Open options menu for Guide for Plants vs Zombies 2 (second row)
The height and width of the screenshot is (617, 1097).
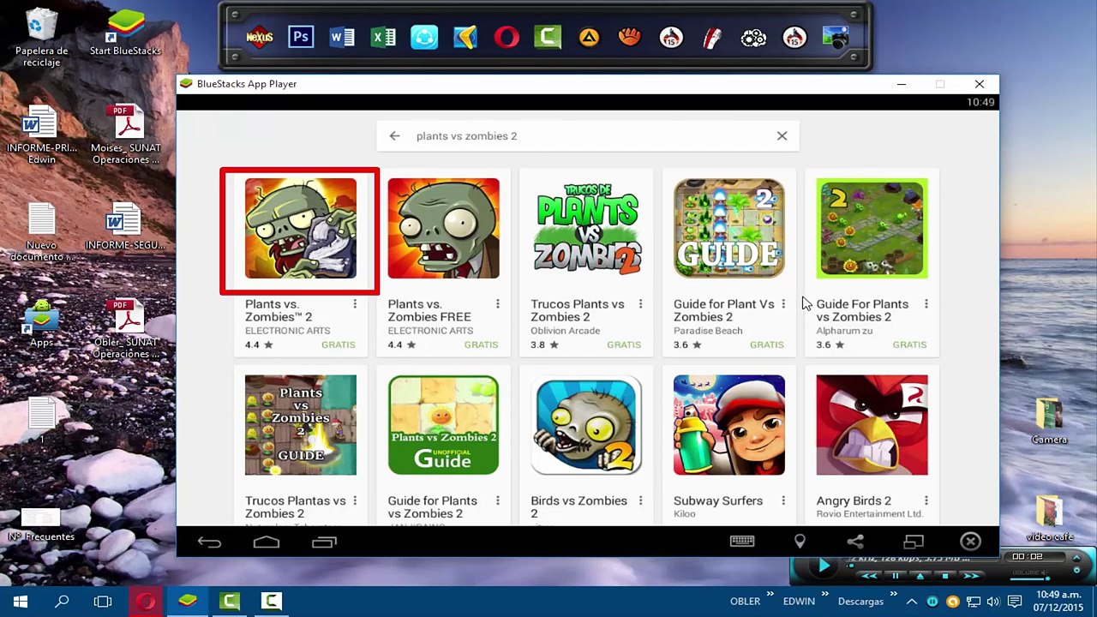click(498, 500)
